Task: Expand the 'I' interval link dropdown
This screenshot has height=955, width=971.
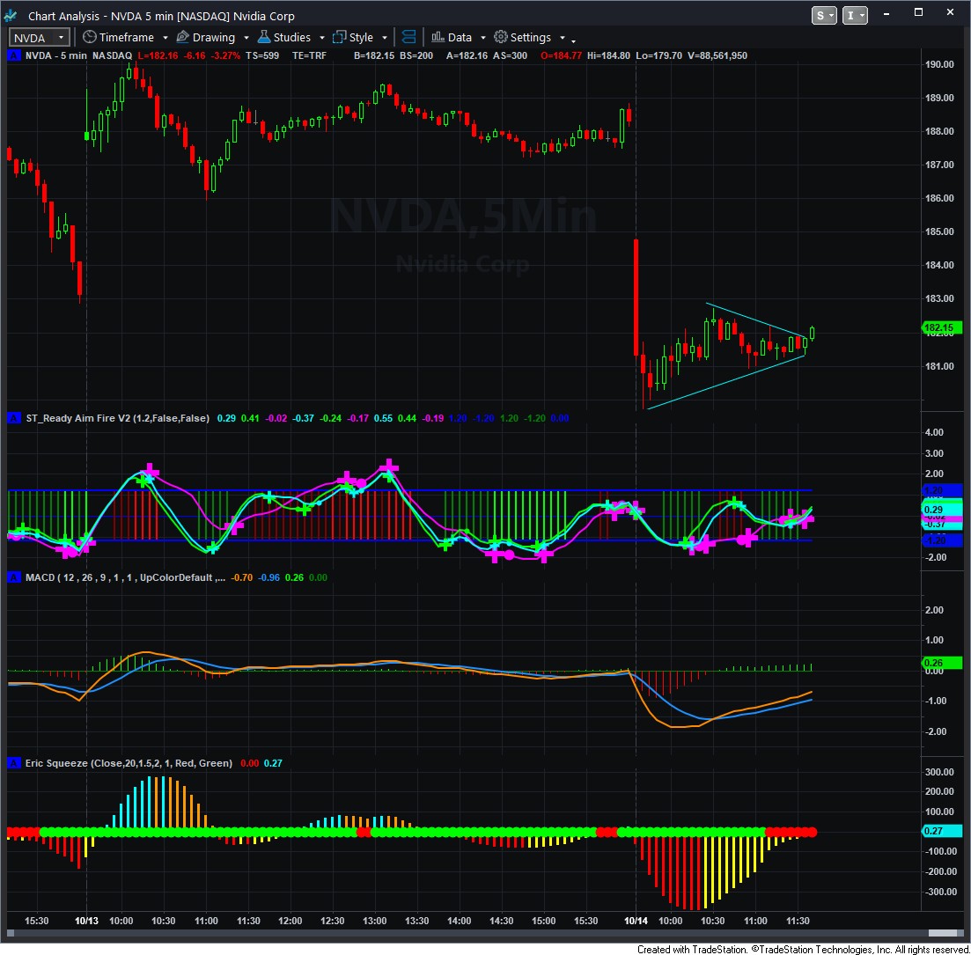Action: pyautogui.click(x=855, y=15)
